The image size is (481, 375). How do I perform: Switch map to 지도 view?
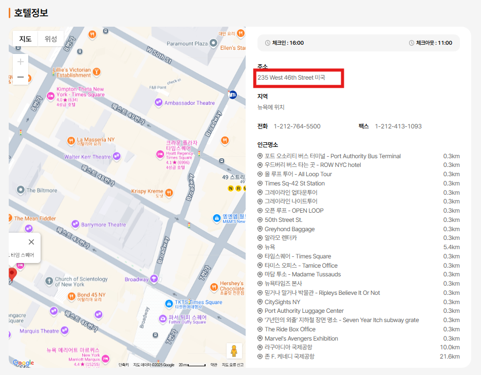click(25, 39)
